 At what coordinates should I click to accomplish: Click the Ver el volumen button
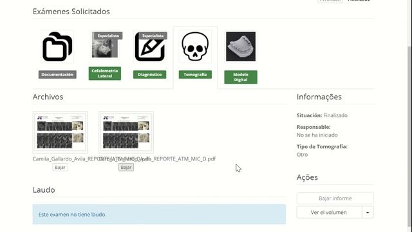point(329,212)
